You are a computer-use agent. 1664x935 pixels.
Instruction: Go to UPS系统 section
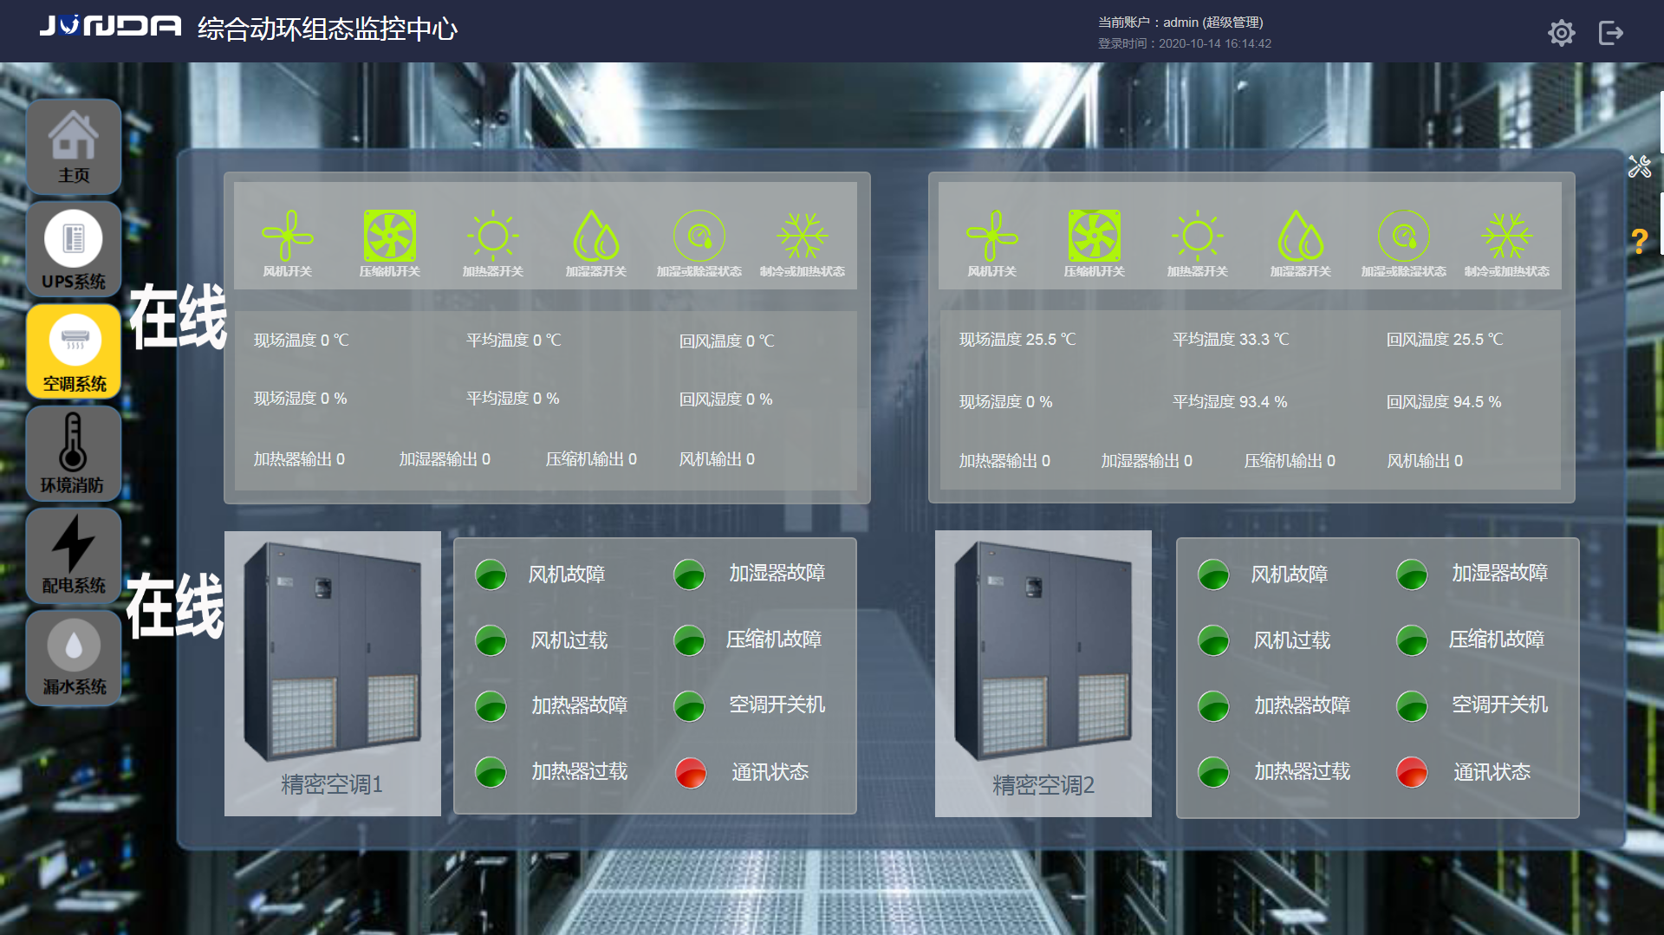pos(74,249)
